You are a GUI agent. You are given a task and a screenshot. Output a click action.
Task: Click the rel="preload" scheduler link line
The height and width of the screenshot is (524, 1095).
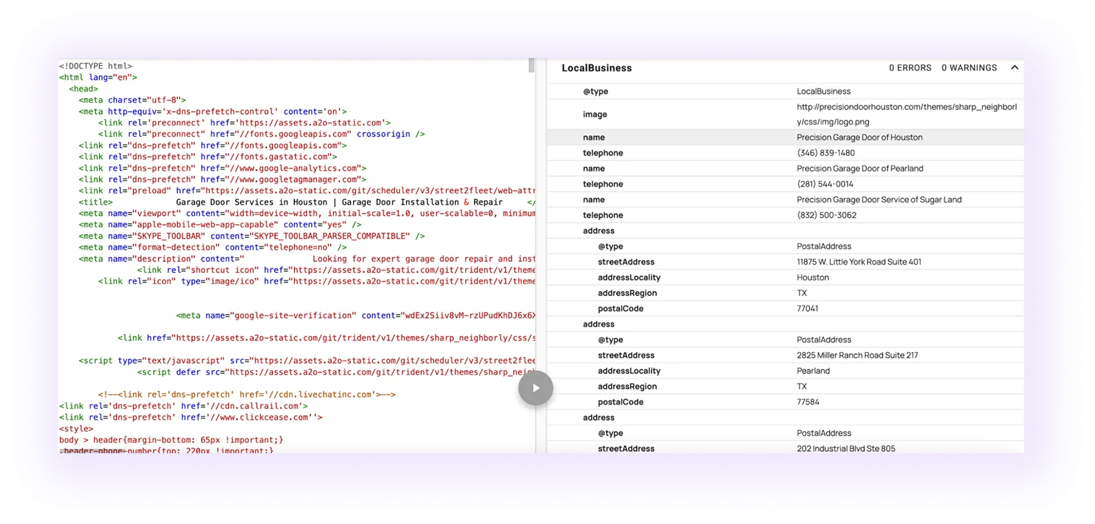click(307, 191)
